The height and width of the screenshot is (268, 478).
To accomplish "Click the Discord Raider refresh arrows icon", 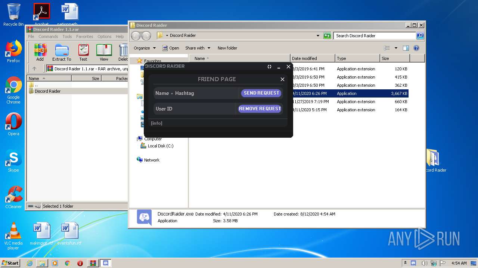I will coord(269,67).
